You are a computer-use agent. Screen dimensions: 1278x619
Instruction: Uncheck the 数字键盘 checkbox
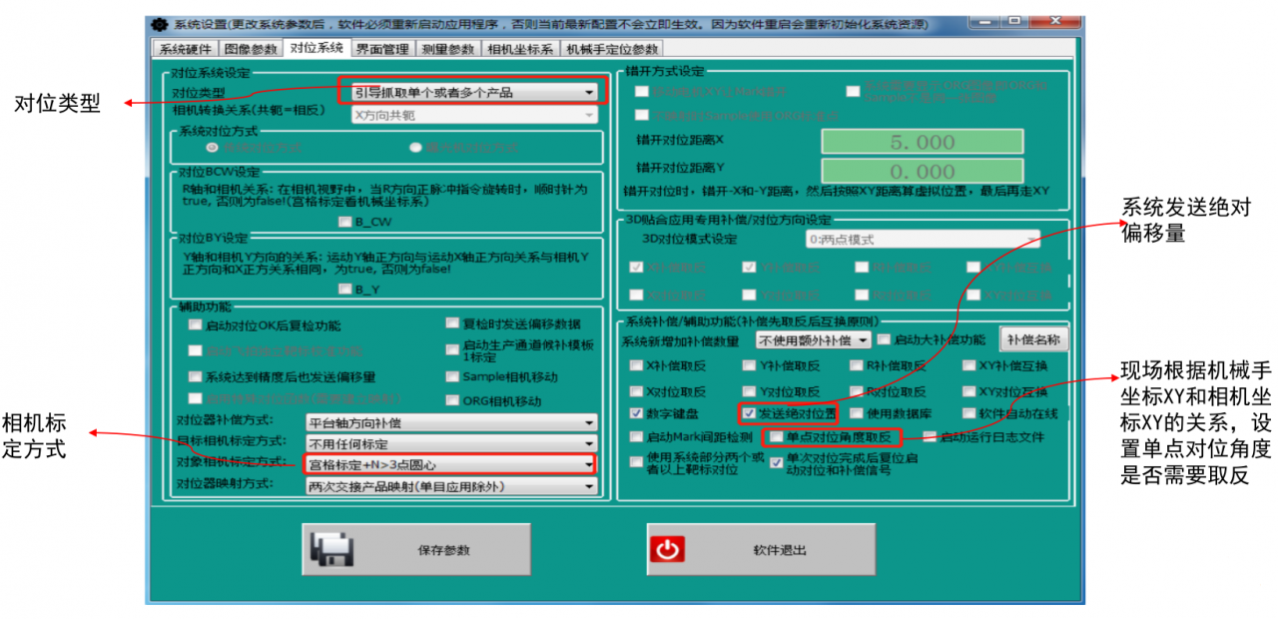tap(635, 413)
